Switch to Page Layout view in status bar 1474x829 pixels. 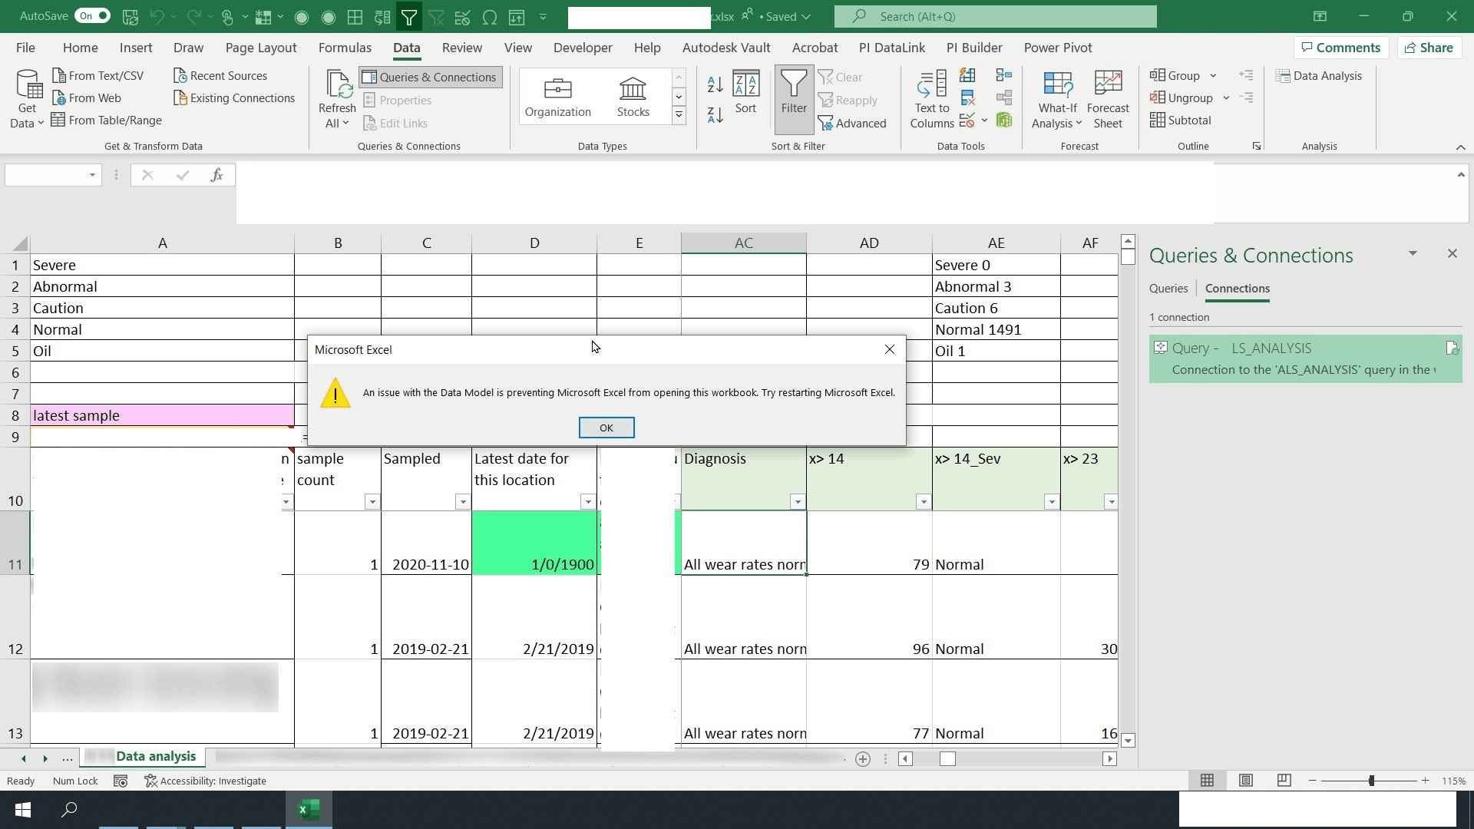1245,781
